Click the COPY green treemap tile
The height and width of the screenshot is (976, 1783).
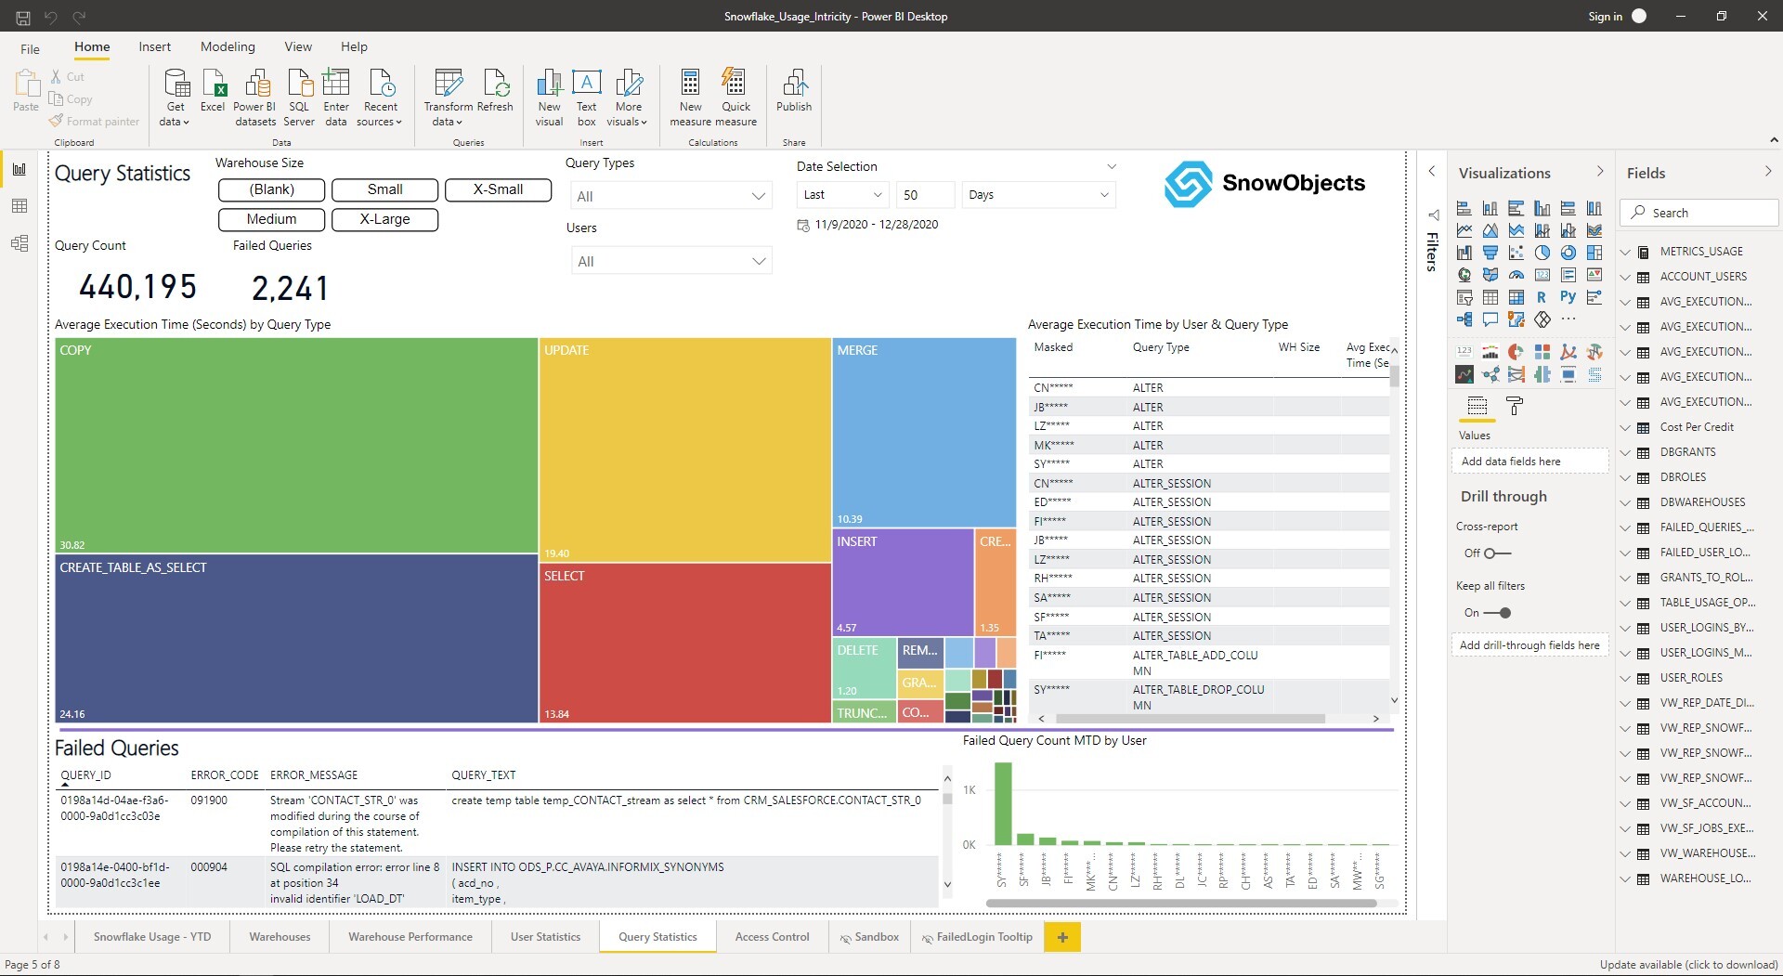click(296, 445)
